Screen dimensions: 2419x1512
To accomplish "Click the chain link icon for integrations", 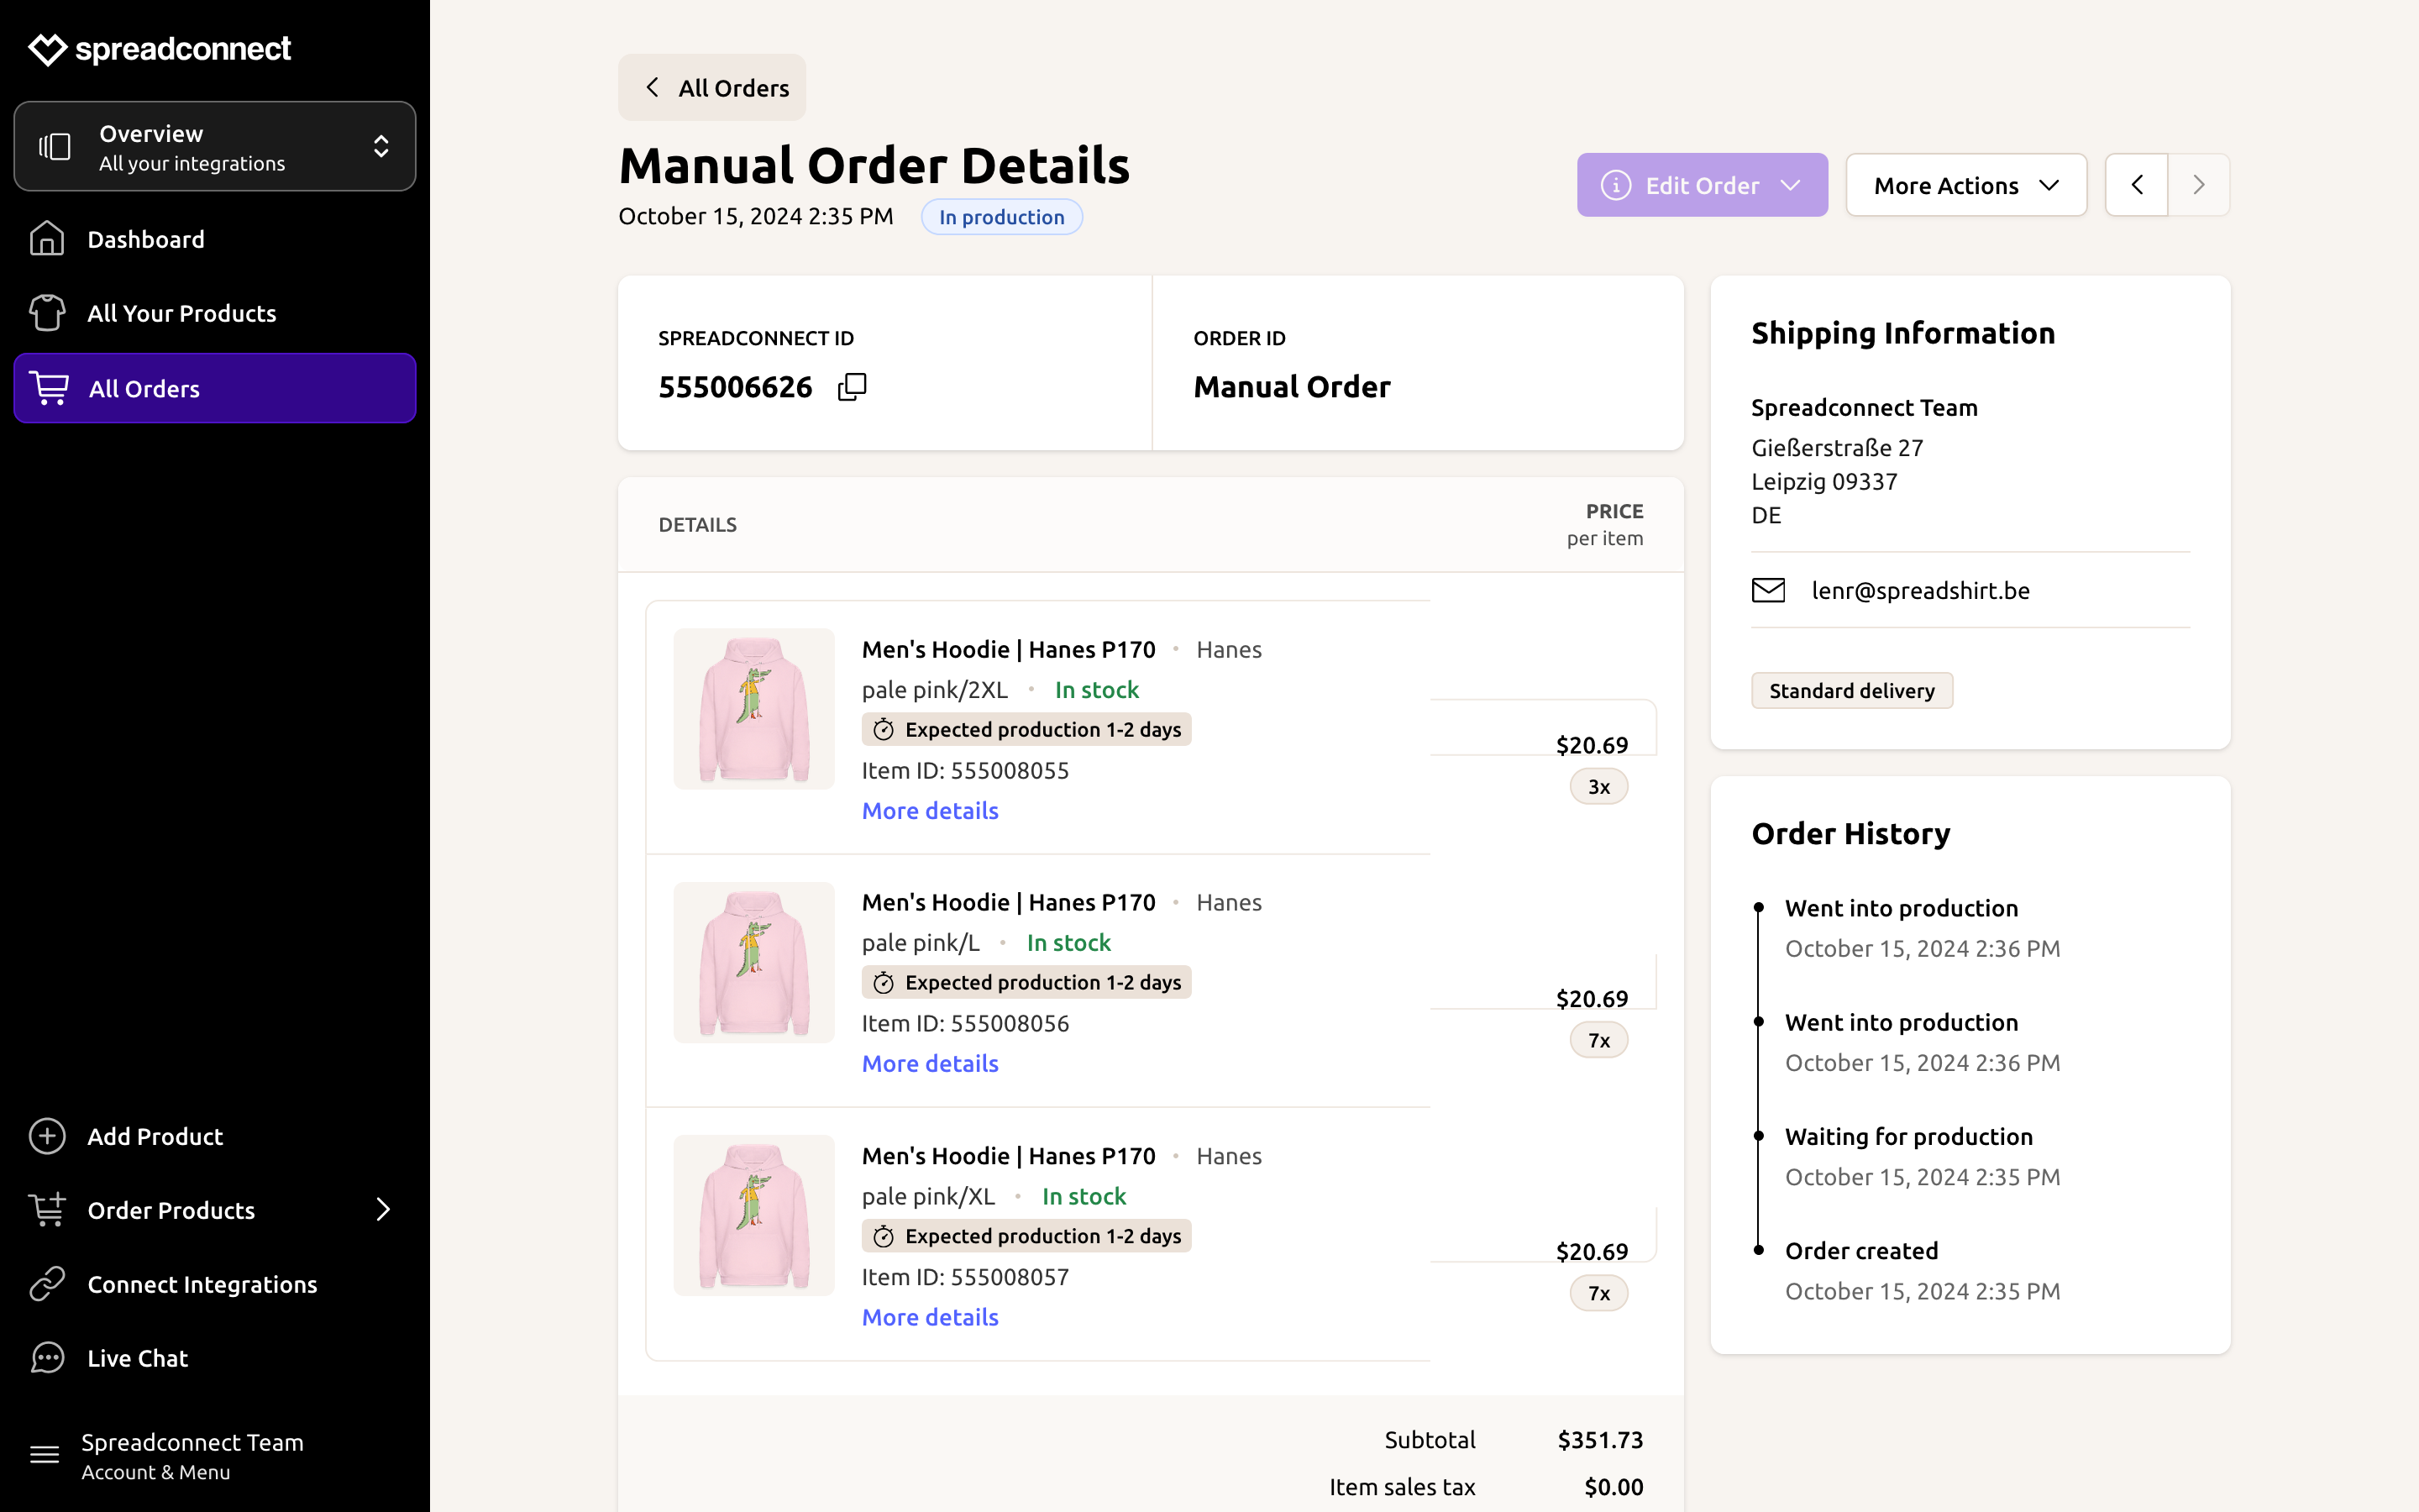I will coord(47,1284).
